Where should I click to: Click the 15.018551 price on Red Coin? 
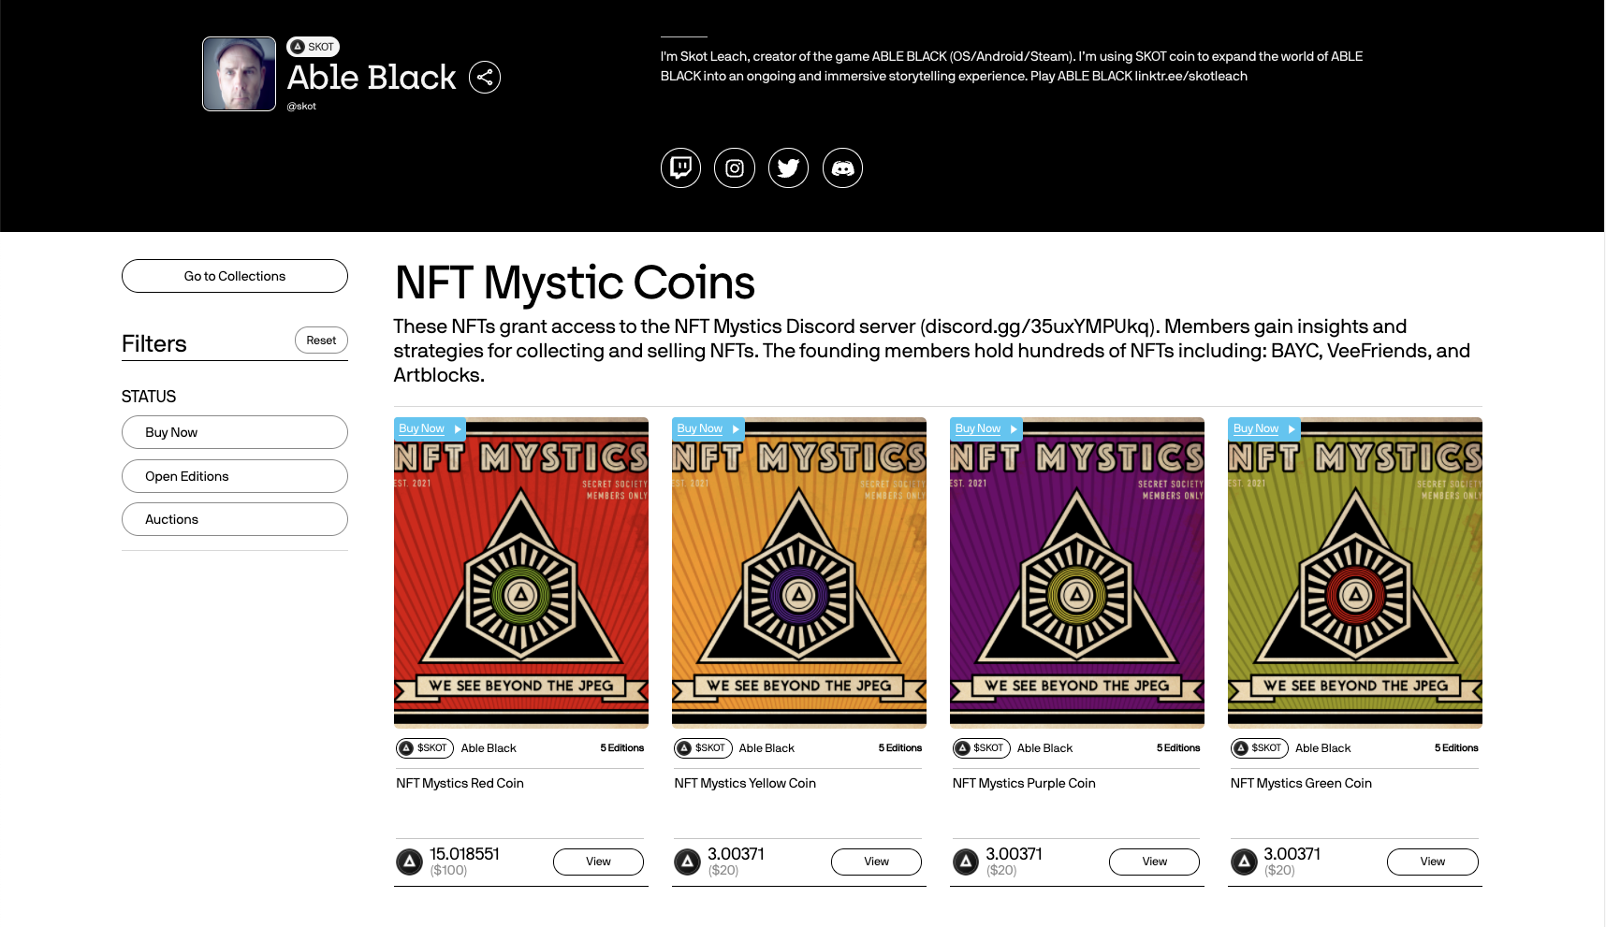[464, 854]
